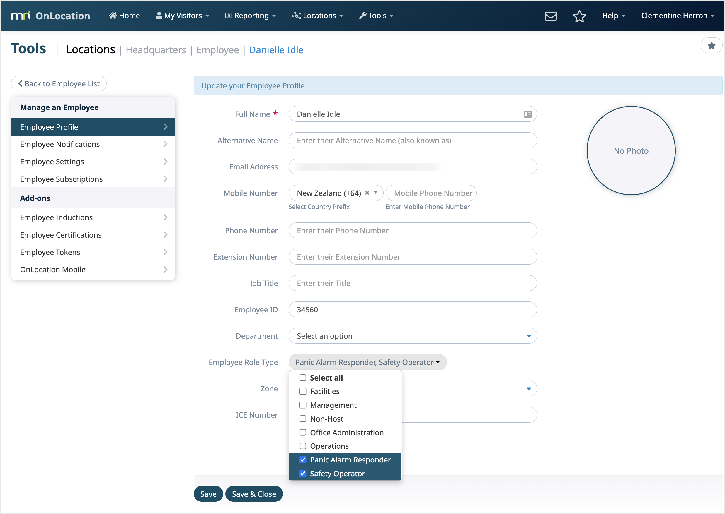
Task: Click the favorites star in the top navigation
Action: pos(580,16)
